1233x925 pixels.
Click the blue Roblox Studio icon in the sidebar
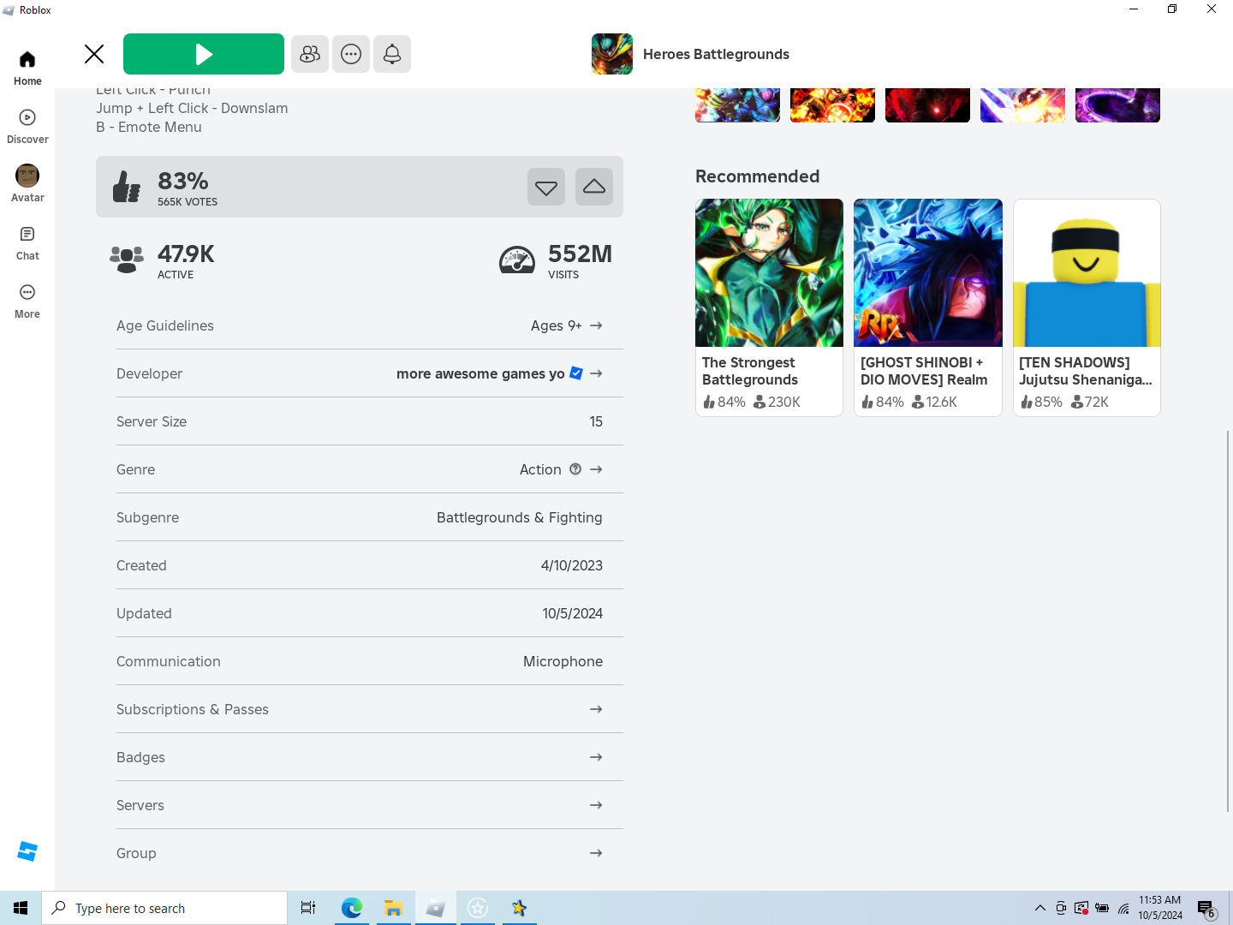pos(27,851)
